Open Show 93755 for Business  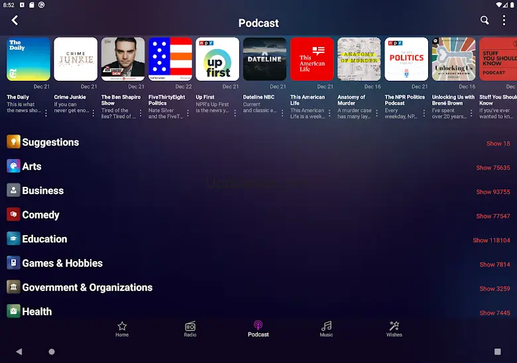click(x=493, y=191)
